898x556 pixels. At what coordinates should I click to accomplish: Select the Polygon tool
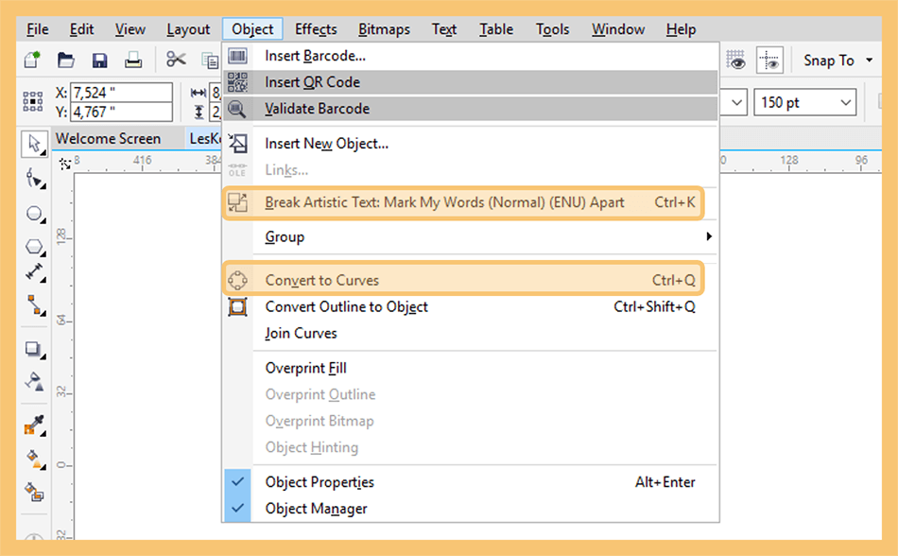pyautogui.click(x=34, y=247)
